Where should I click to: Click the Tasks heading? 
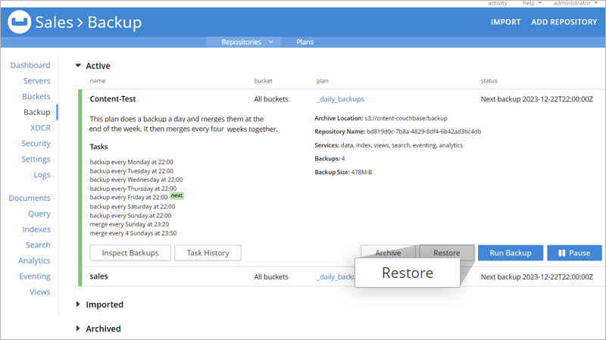(x=99, y=147)
